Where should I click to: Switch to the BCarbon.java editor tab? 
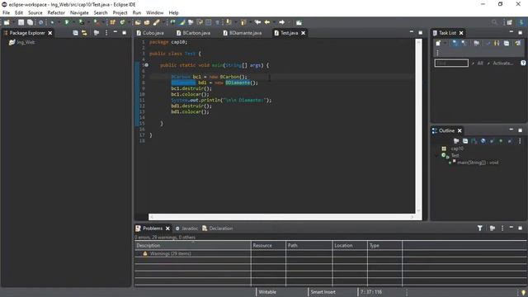click(x=194, y=33)
